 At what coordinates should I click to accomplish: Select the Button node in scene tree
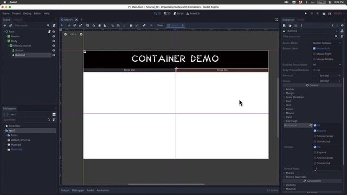[x=20, y=50]
